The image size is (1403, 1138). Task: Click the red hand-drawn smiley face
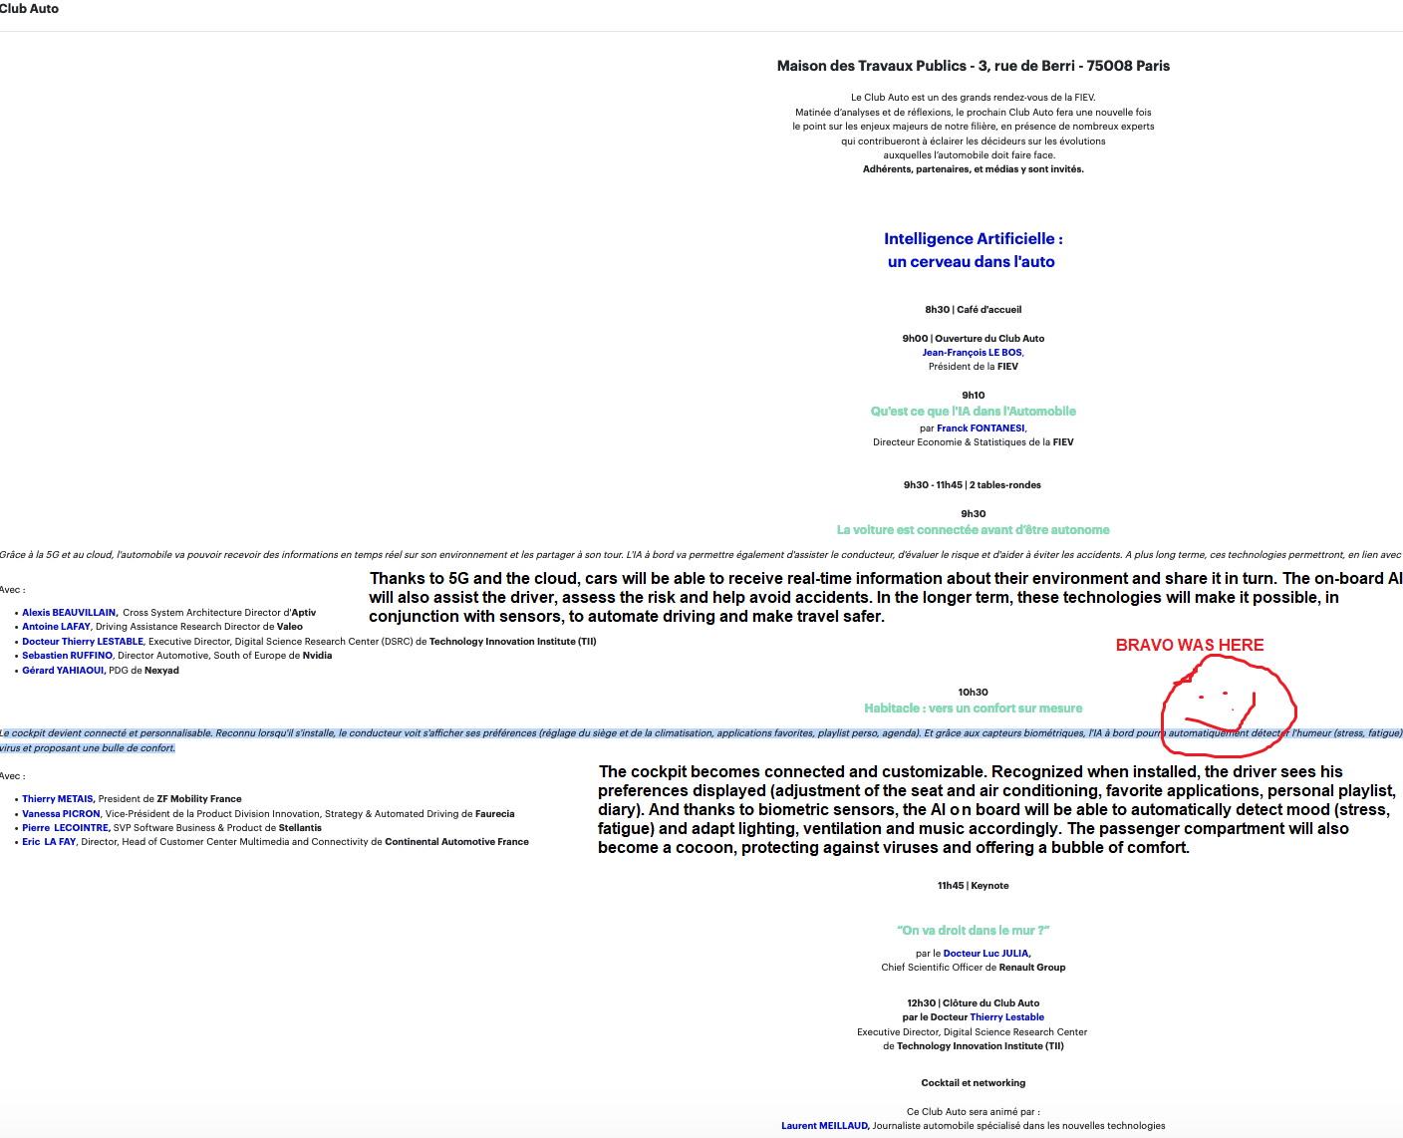tap(1228, 709)
